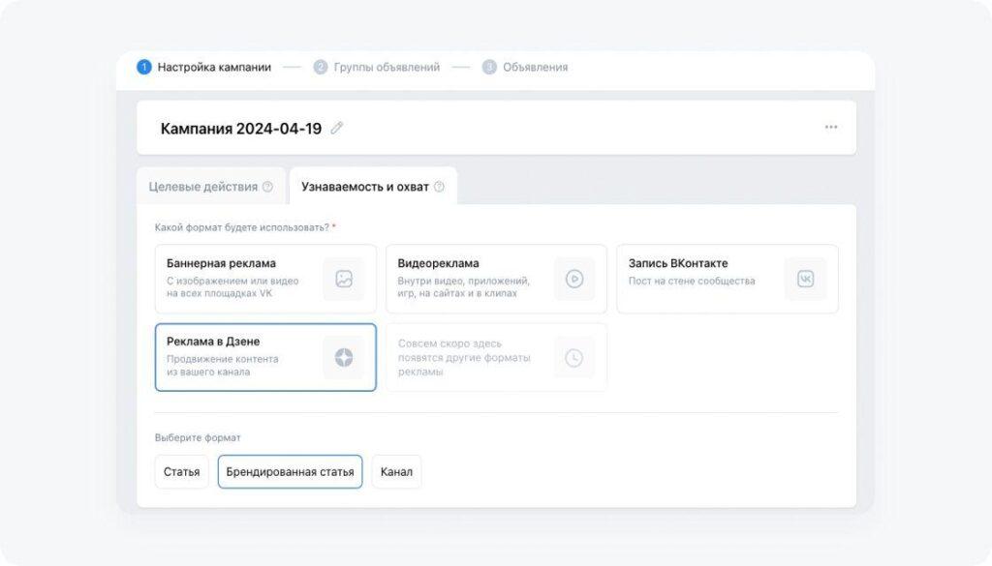
Task: Select the Статья format button
Action: [181, 472]
